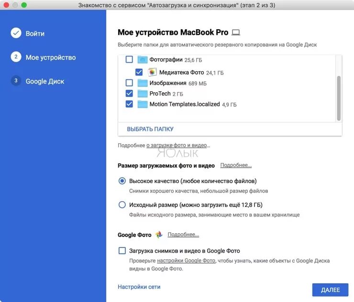Viewport: 354px width, 302px height.
Task: Click the step 2 circle icon
Action: (x=16, y=57)
